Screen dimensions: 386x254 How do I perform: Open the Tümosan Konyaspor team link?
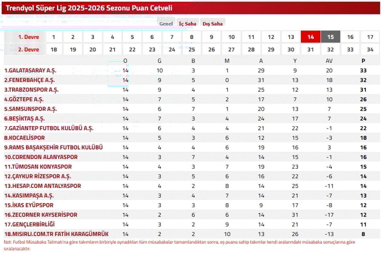[x=38, y=167]
